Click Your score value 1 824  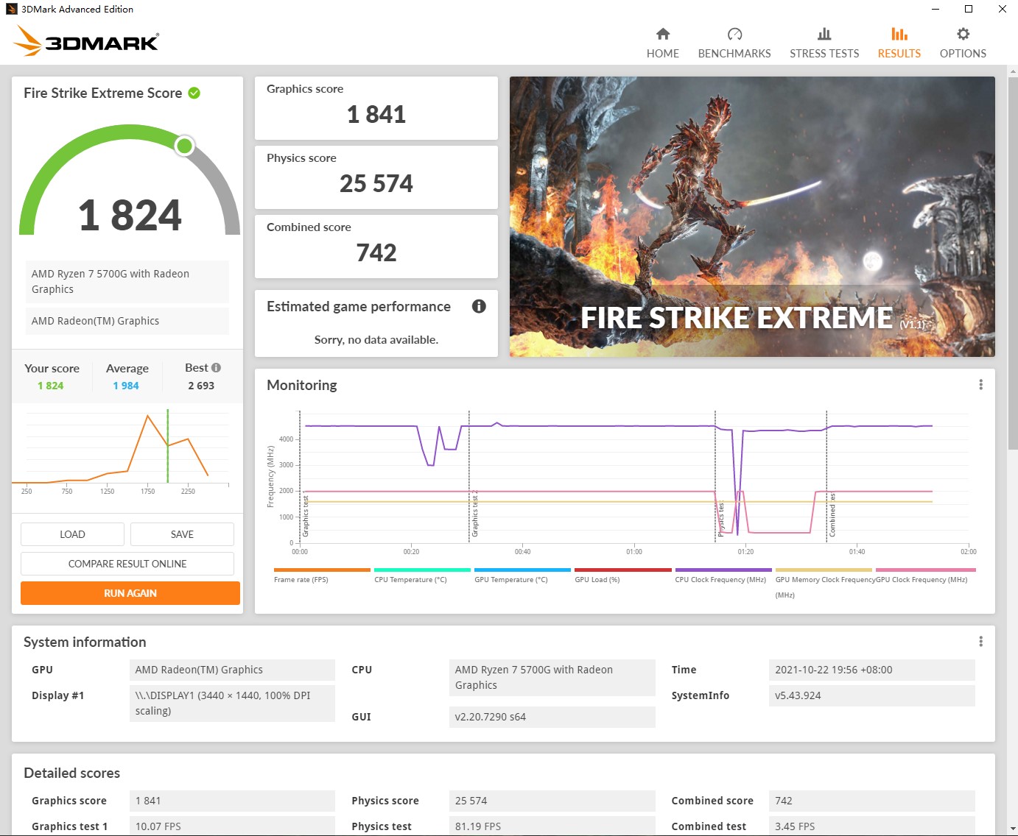pyautogui.click(x=51, y=386)
